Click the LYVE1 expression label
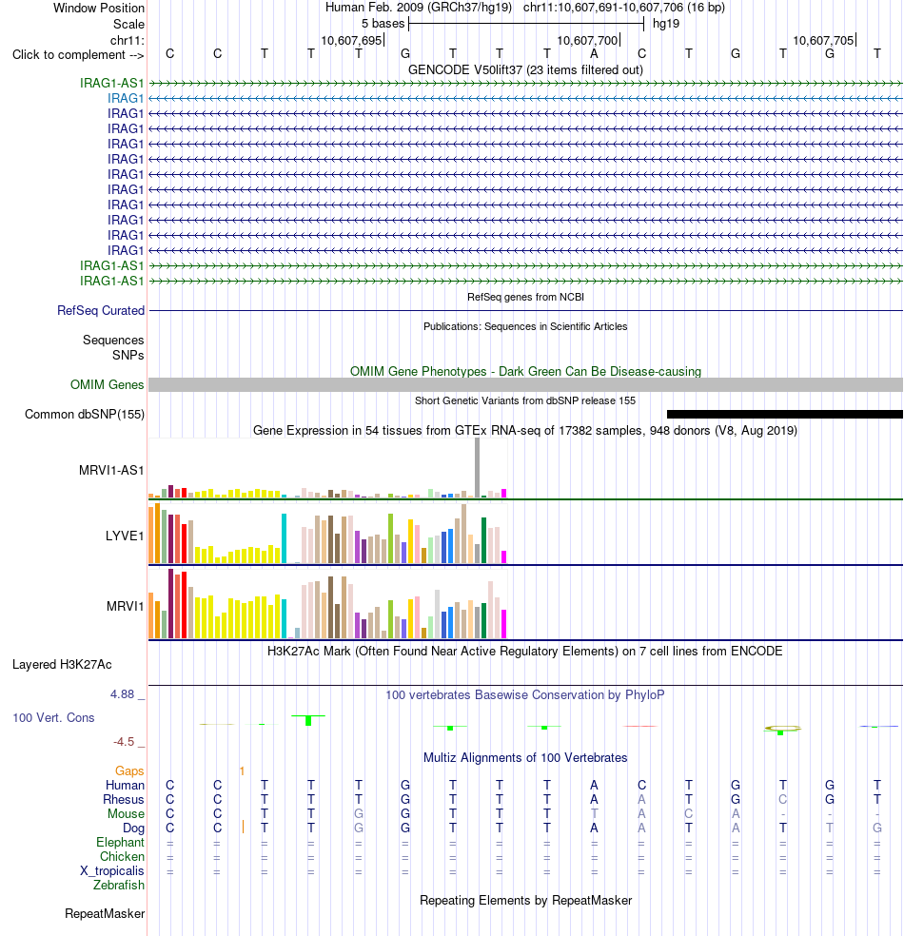Image resolution: width=904 pixels, height=936 pixels. pyautogui.click(x=125, y=536)
